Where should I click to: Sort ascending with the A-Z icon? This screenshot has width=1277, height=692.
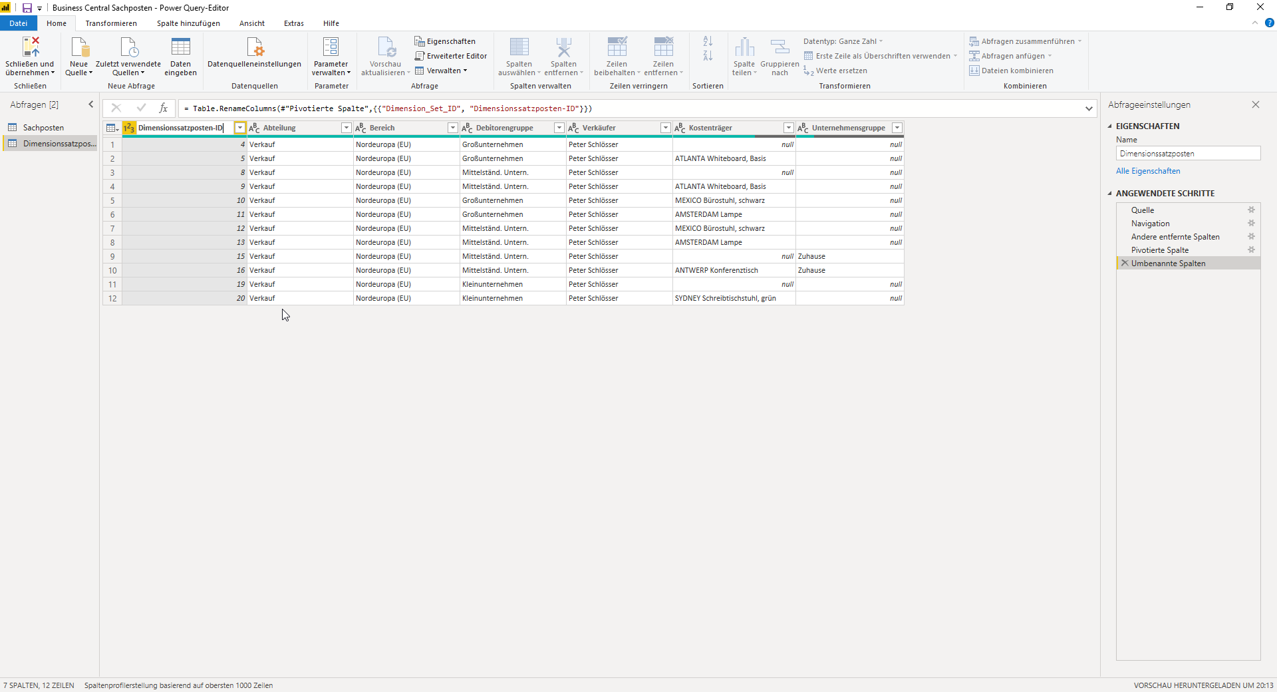708,41
